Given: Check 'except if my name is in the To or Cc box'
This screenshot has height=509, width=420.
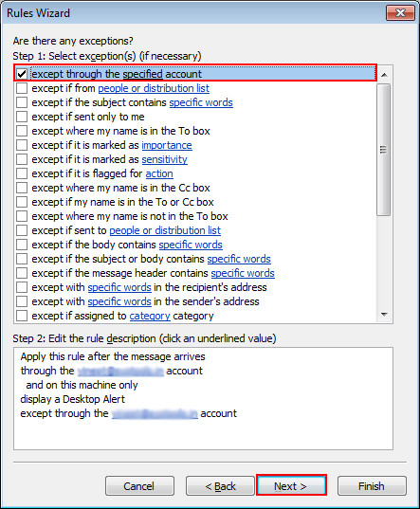Looking at the screenshot, I should tap(22, 202).
